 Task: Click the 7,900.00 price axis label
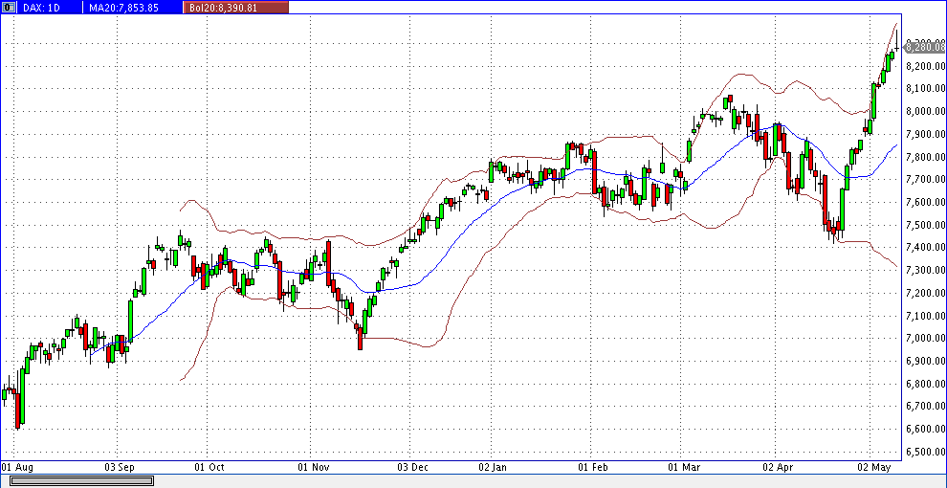[926, 133]
